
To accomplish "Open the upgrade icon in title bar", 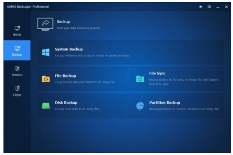I will [x=201, y=7].
